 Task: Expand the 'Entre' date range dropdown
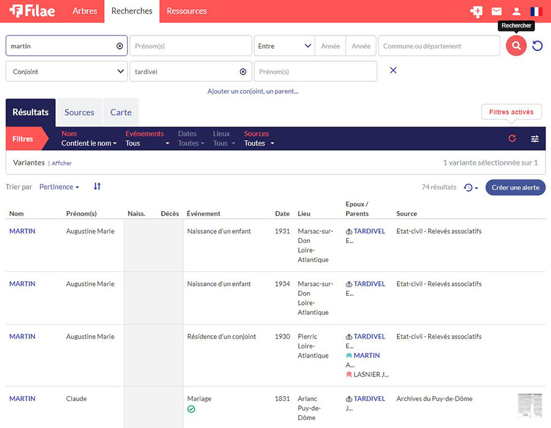[284, 46]
